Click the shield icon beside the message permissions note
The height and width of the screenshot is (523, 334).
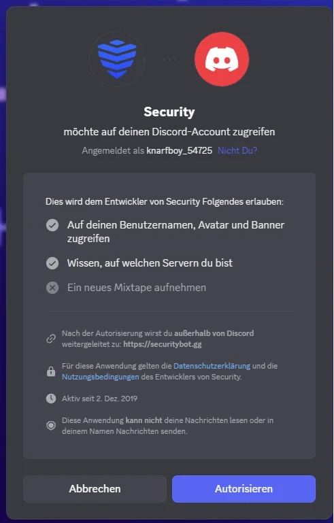51,425
